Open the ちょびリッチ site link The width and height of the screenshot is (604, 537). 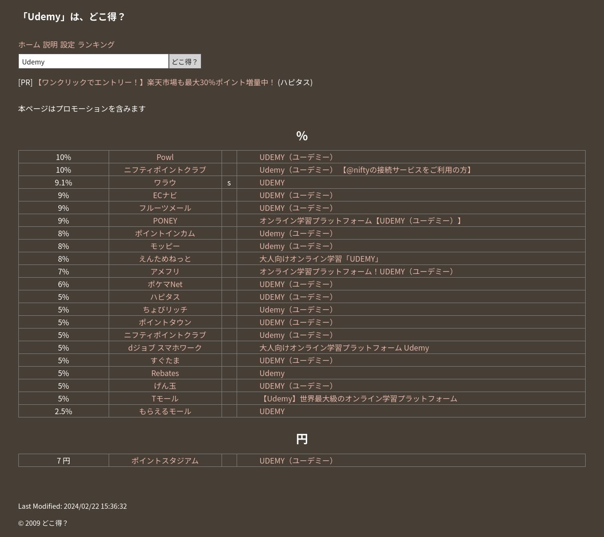(165, 309)
